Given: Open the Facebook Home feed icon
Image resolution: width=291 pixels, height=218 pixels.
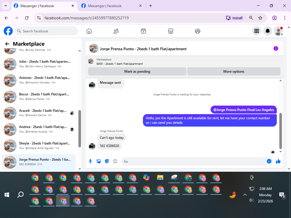Looking at the screenshot, I should 89,31.
